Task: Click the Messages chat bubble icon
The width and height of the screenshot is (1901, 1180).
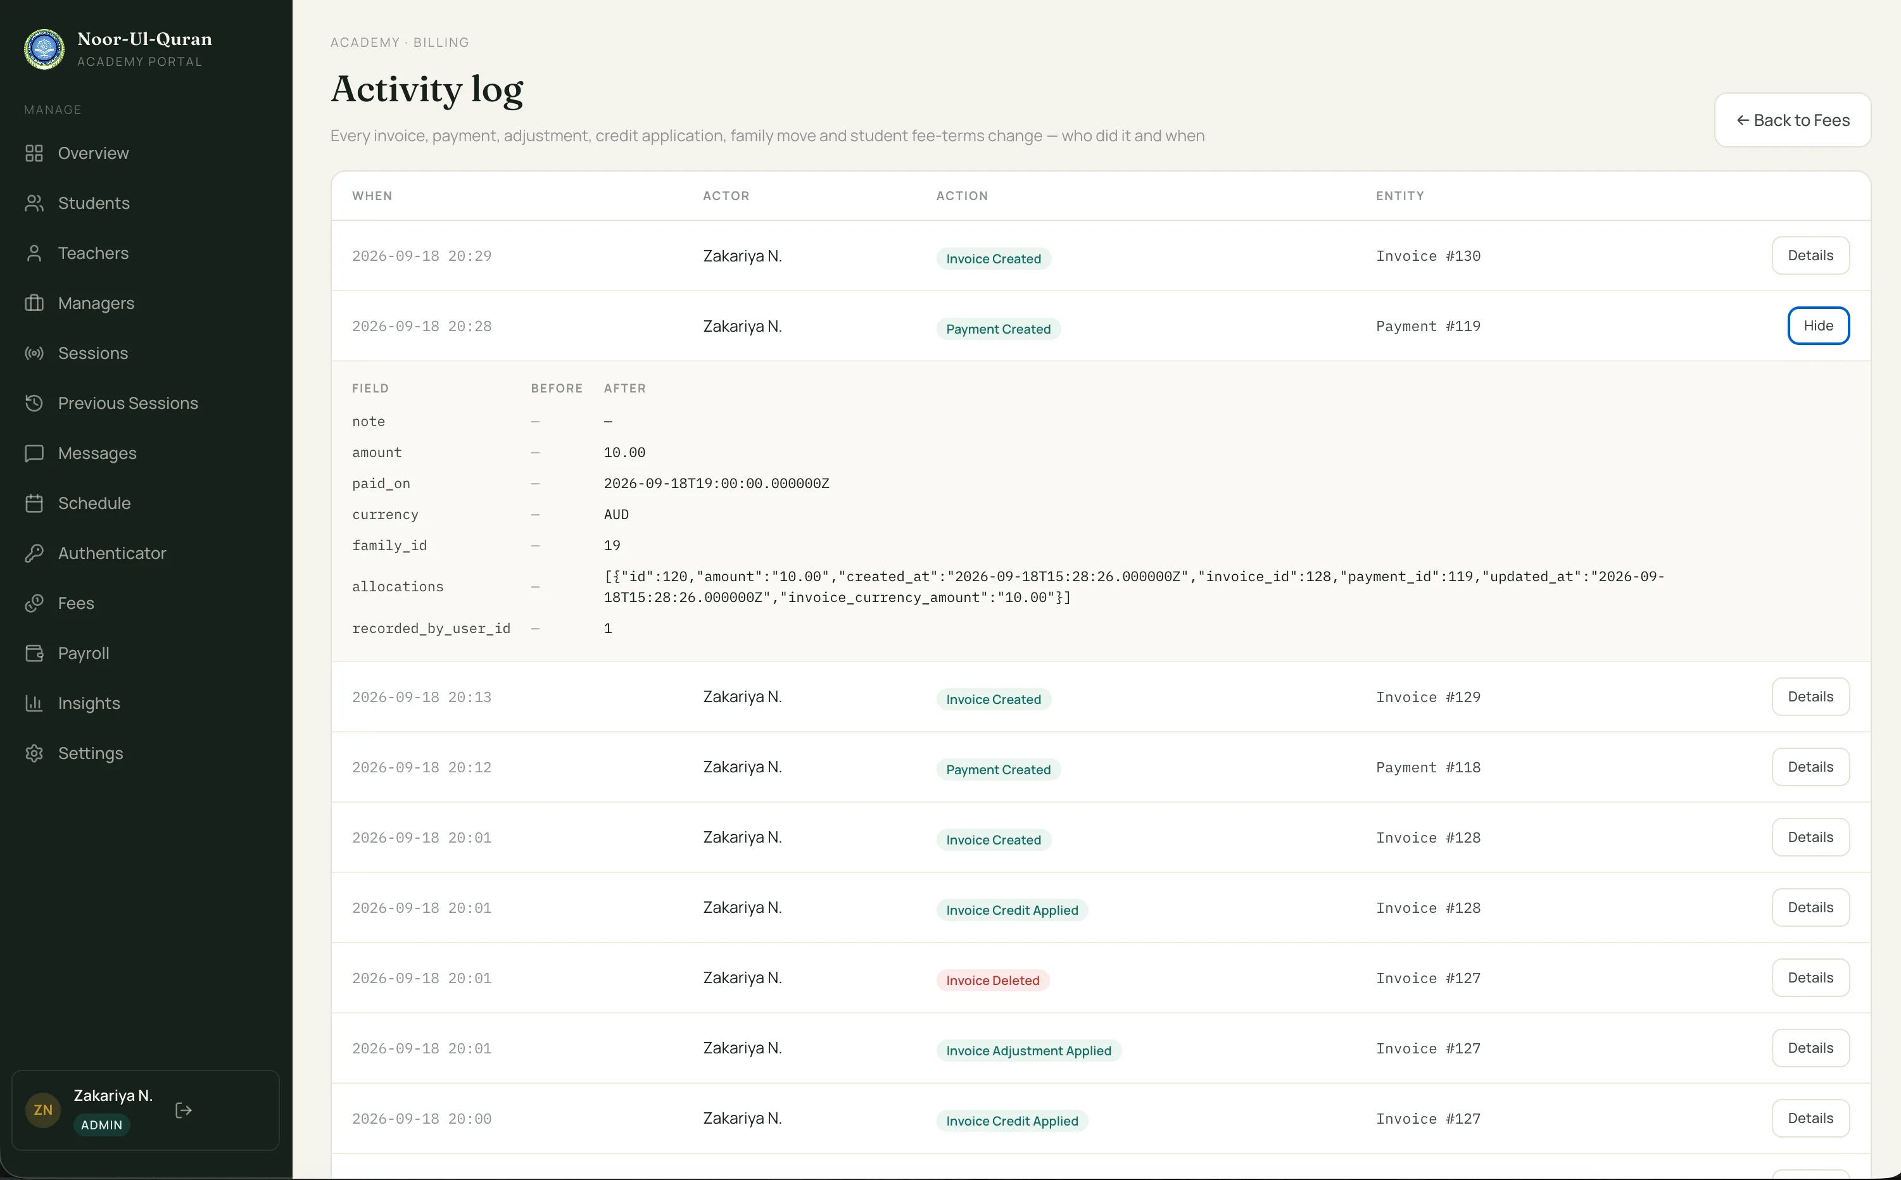Action: pyautogui.click(x=34, y=453)
